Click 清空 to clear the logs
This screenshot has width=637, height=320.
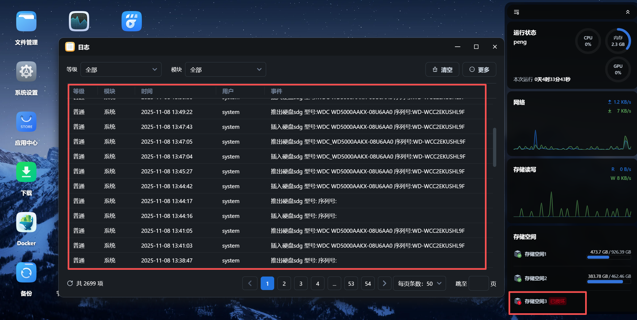point(442,69)
